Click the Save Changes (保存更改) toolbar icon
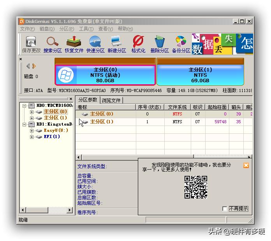Screen dimensions: 271x241 (31, 44)
